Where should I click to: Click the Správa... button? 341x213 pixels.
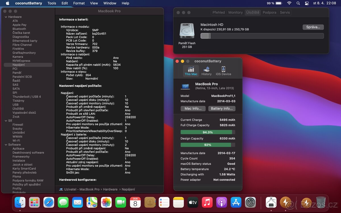(313, 27)
